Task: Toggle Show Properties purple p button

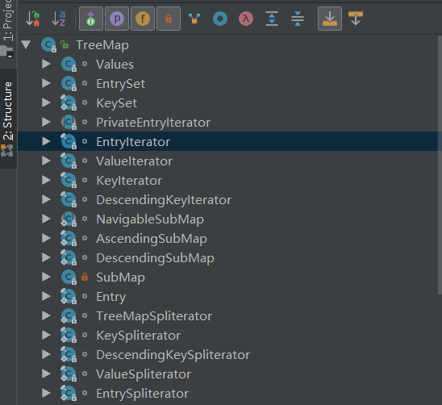Action: click(x=117, y=19)
